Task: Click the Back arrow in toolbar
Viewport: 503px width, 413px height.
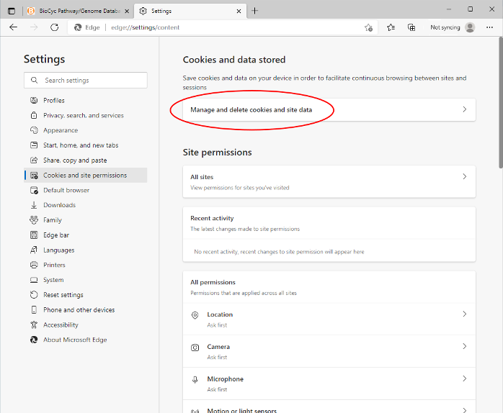Action: point(13,27)
